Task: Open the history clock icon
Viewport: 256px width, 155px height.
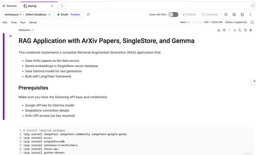Action: coord(226,14)
